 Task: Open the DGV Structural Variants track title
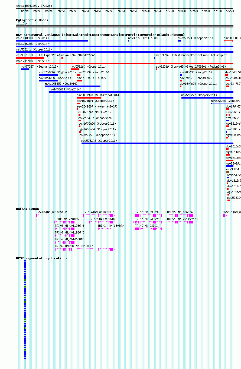pos(100,35)
